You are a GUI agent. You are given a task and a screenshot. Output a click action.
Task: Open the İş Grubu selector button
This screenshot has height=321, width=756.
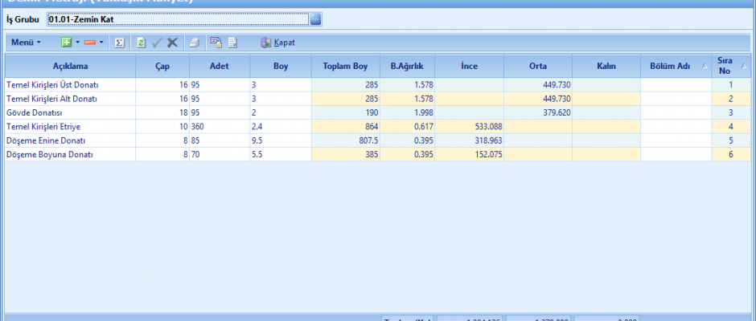coord(315,18)
